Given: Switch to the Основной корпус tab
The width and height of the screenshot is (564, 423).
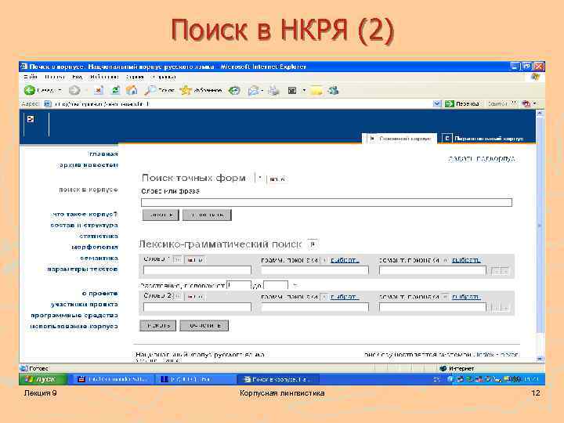Looking at the screenshot, I should pos(399,139).
